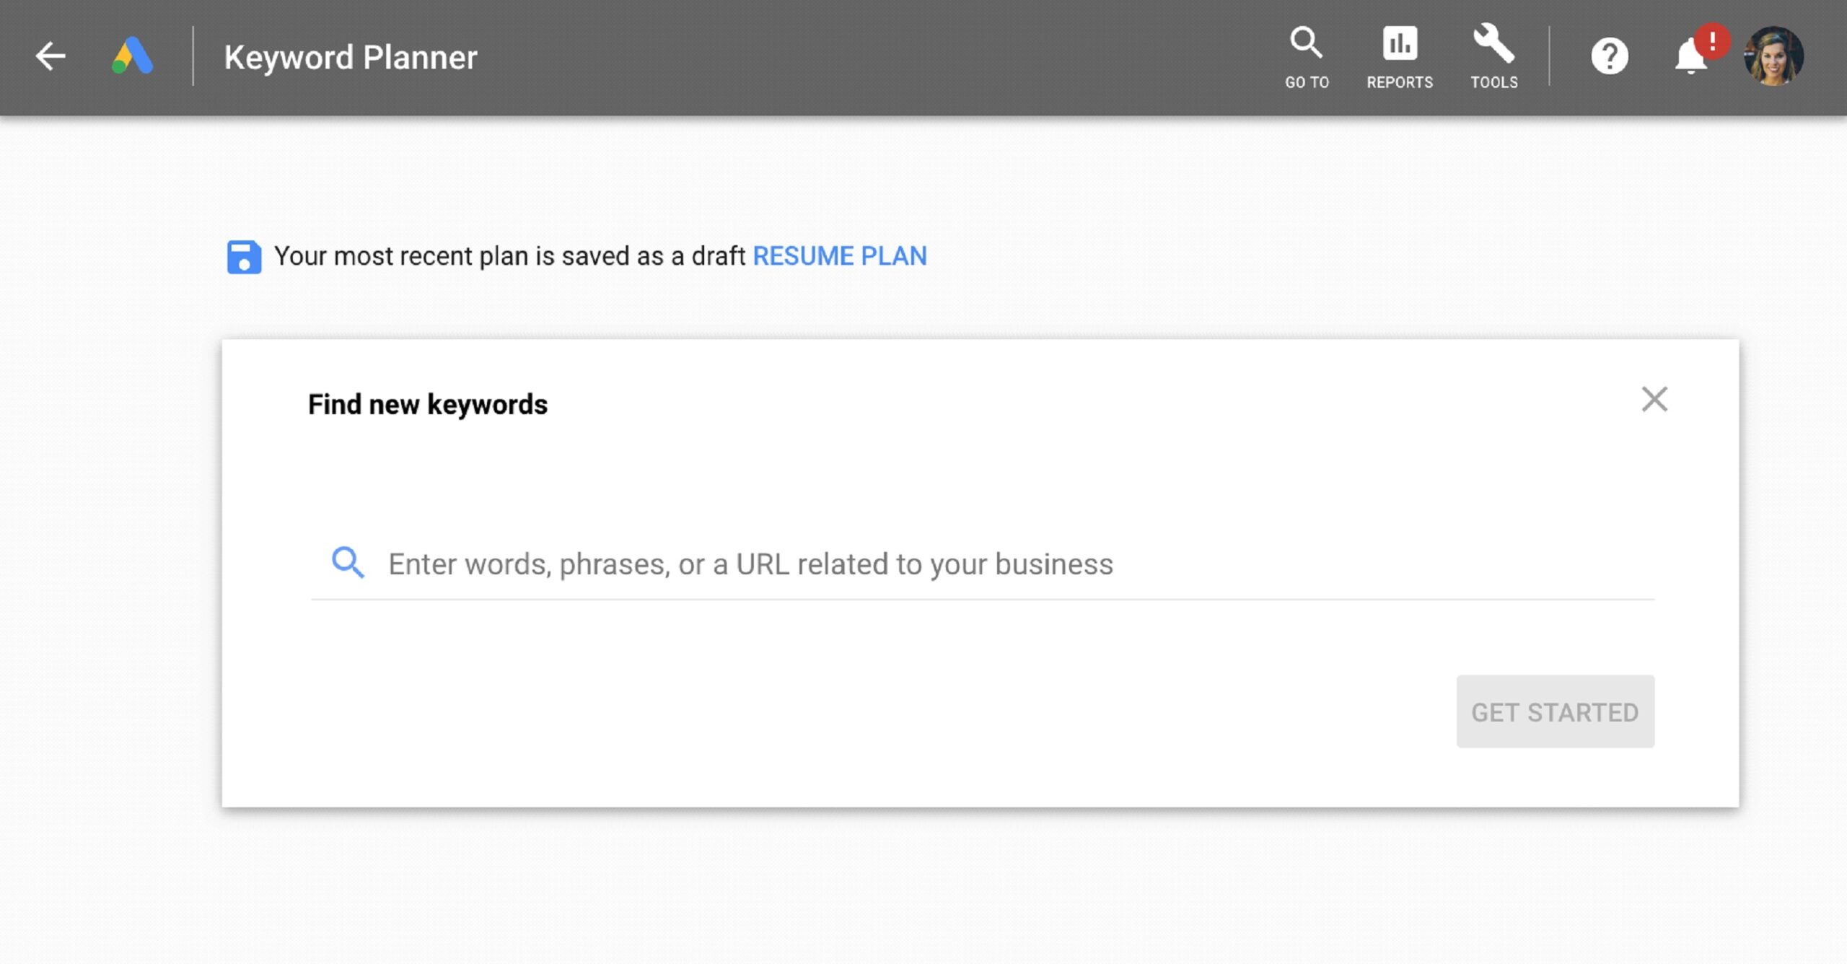Screen dimensions: 1847x964
Task: Go back using the left arrow
Action: [51, 56]
